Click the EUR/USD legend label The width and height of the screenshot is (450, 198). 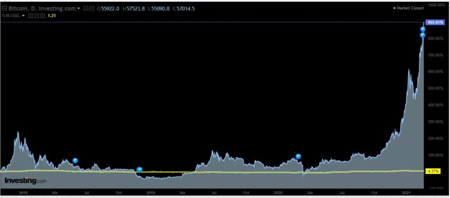[x=11, y=16]
